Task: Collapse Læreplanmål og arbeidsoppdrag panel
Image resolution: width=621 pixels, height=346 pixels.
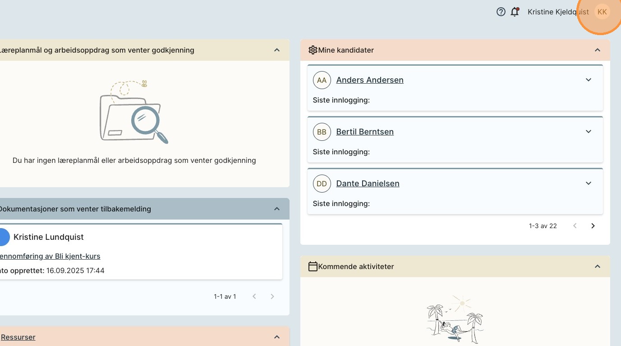Action: (x=277, y=50)
